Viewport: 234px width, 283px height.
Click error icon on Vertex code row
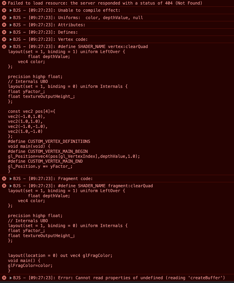coord(4,39)
